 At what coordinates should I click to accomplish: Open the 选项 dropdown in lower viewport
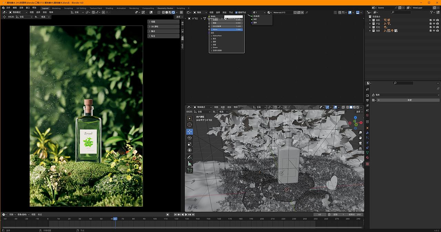click(359, 112)
